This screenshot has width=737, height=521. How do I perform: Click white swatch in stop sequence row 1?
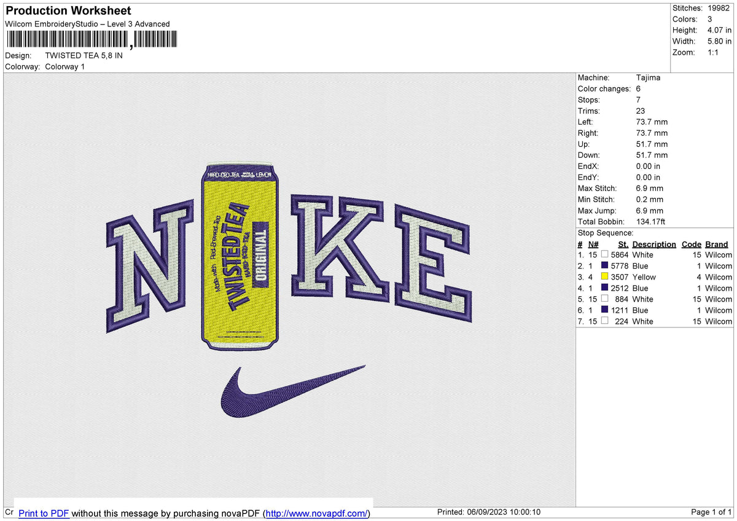tap(605, 254)
